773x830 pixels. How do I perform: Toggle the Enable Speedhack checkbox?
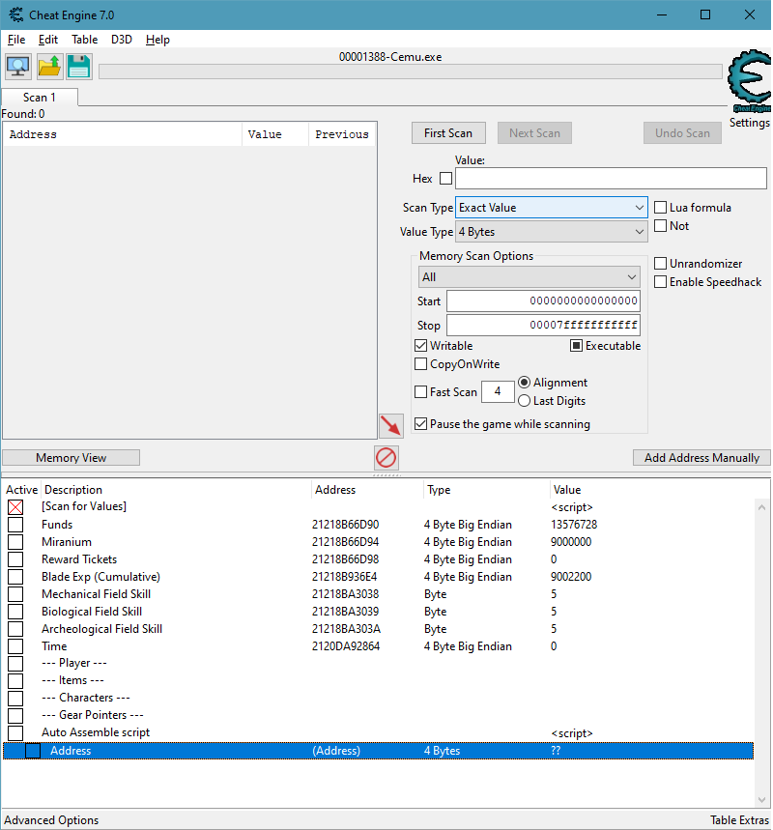(661, 282)
